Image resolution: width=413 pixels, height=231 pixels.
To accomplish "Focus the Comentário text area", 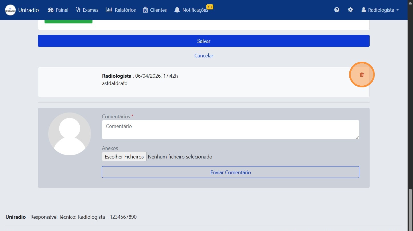I will [230, 130].
